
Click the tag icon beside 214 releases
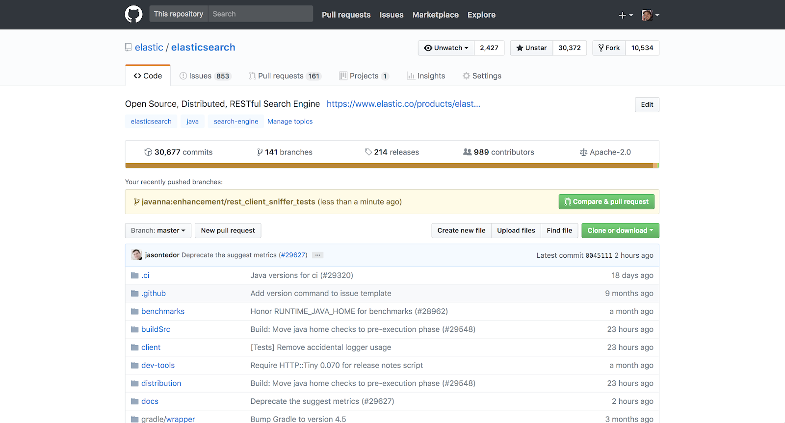click(368, 152)
